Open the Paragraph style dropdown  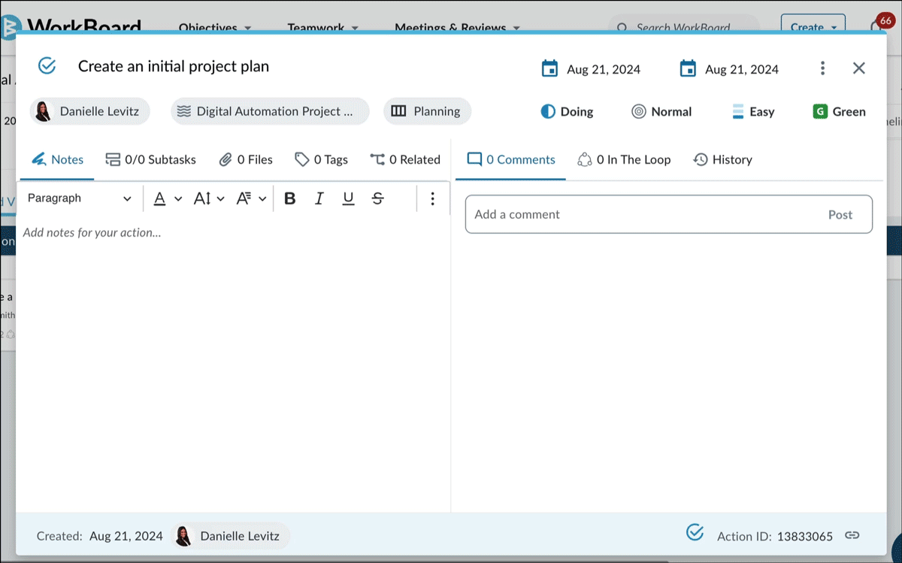click(x=79, y=198)
